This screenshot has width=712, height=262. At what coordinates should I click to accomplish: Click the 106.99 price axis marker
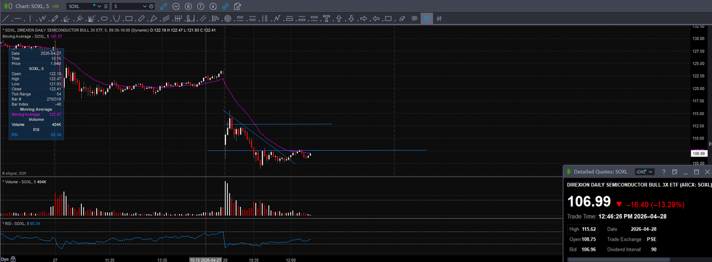(698, 154)
